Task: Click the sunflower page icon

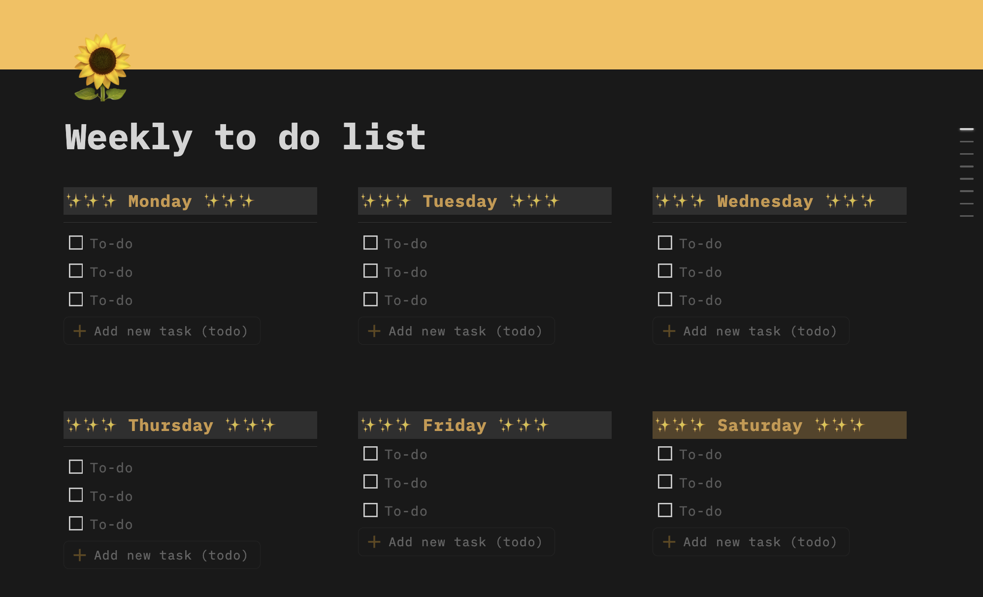Action: click(102, 67)
